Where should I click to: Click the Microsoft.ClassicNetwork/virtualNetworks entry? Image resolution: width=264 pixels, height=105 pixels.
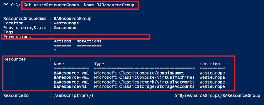pyautogui.click(x=144, y=82)
